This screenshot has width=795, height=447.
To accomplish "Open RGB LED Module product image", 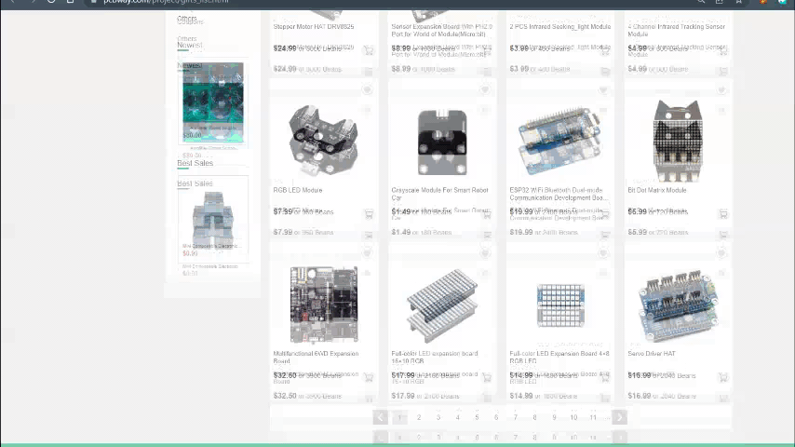I will pos(323,140).
